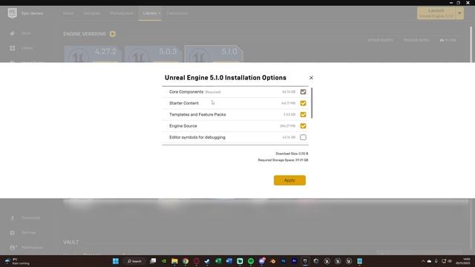This screenshot has width=475, height=267.
Task: Open the Library tab behind dialog
Action: pos(150,13)
